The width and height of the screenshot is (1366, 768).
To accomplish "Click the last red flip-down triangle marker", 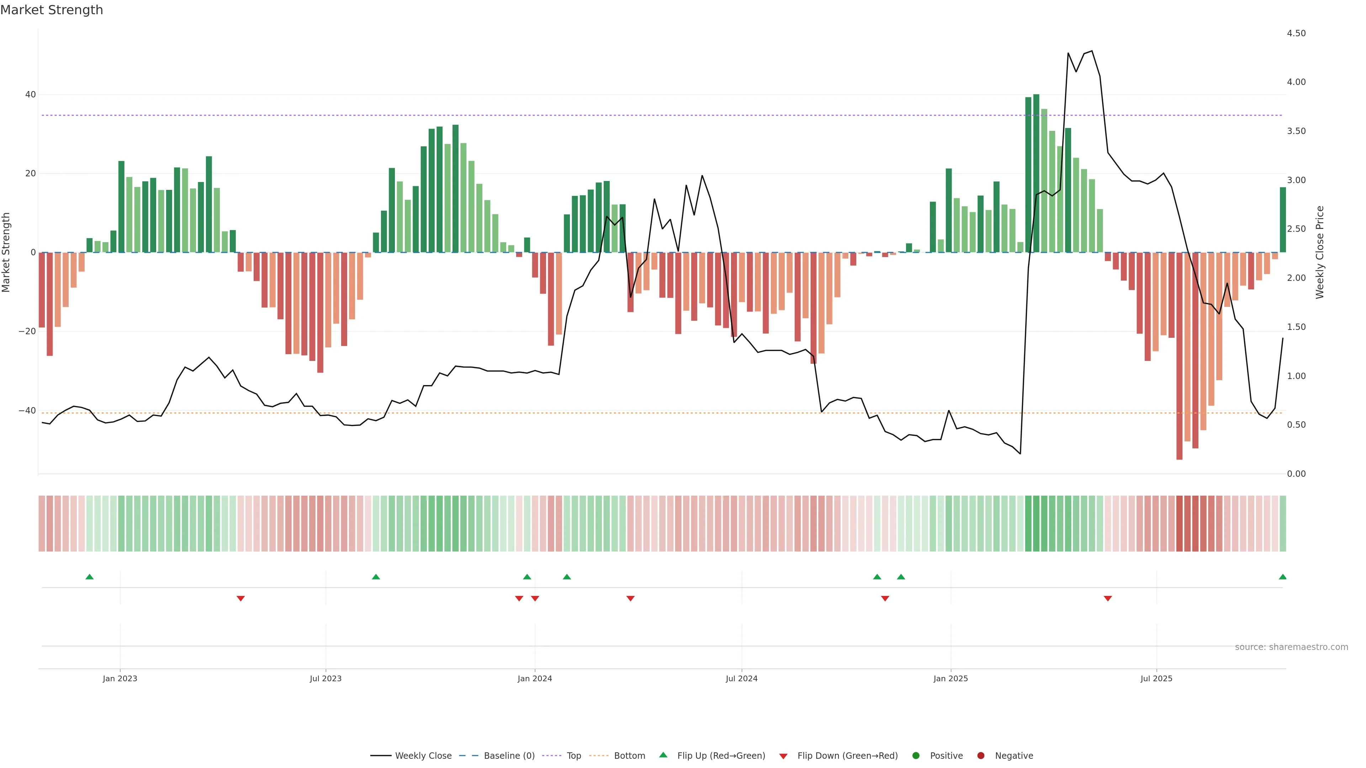I will [x=1108, y=598].
